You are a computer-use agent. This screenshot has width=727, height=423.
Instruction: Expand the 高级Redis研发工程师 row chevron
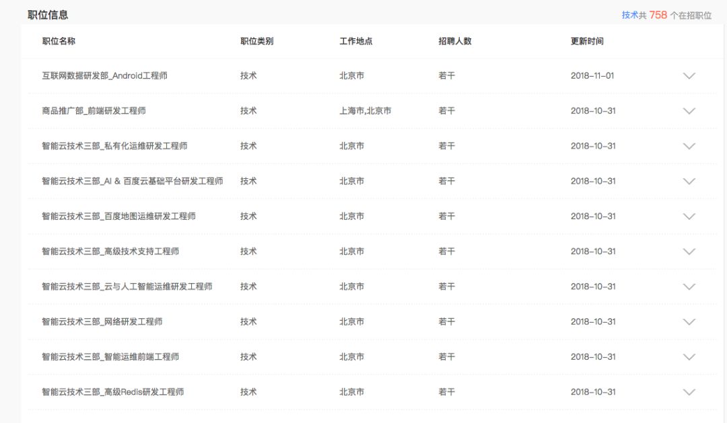689,392
